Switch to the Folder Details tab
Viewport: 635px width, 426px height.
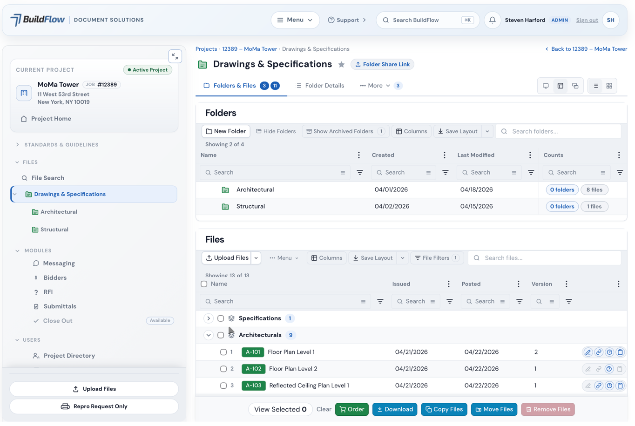pyautogui.click(x=320, y=86)
